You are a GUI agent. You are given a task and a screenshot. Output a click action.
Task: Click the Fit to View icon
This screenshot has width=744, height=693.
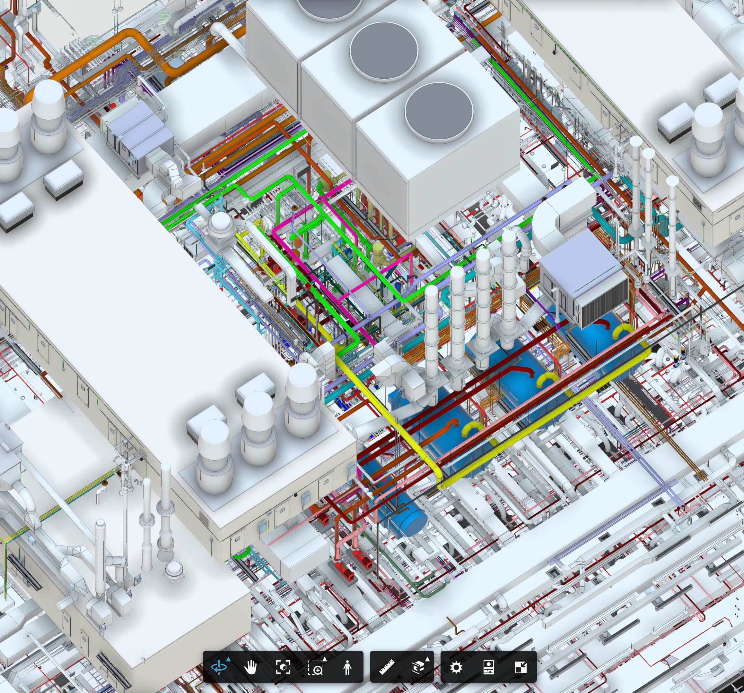[x=283, y=667]
